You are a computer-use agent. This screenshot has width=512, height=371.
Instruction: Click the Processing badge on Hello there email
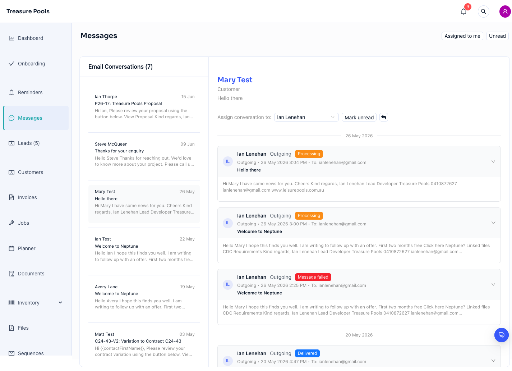coord(309,154)
